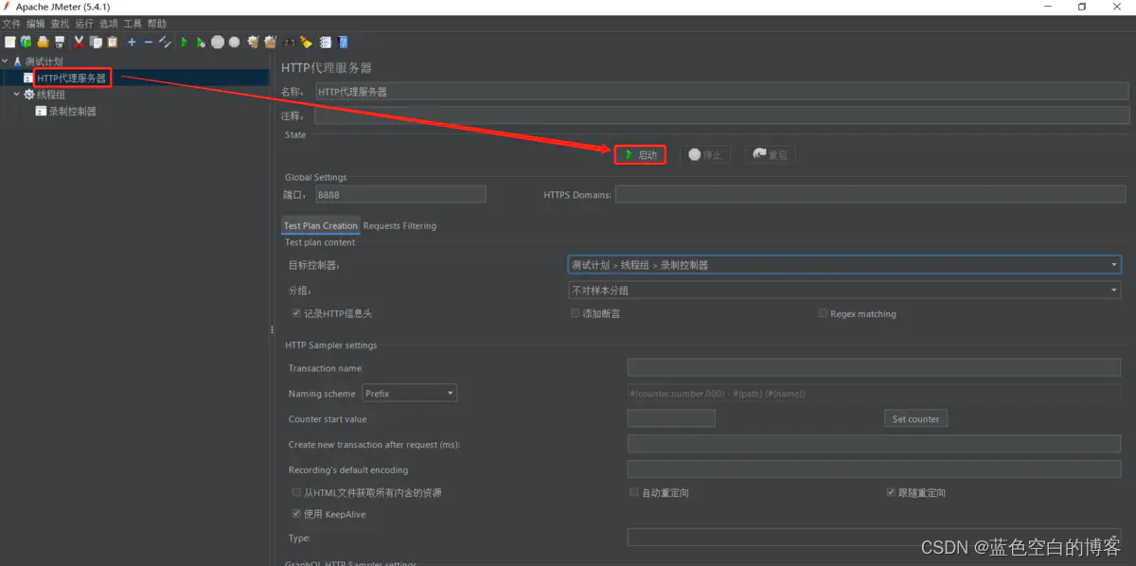Click the Counter start value field
Screen dimensions: 1136x566
[671, 418]
